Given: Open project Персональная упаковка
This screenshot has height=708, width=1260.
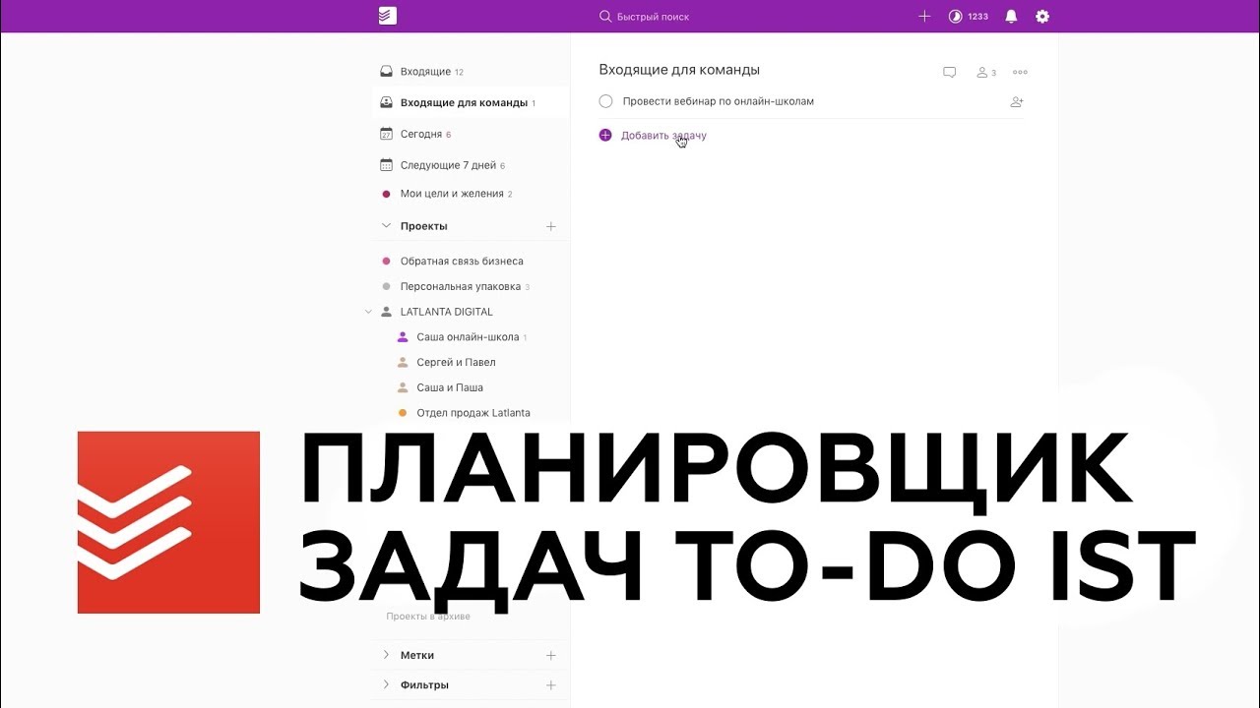Looking at the screenshot, I should [461, 287].
